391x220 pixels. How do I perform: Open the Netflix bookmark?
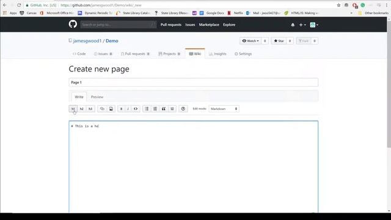click(x=235, y=13)
